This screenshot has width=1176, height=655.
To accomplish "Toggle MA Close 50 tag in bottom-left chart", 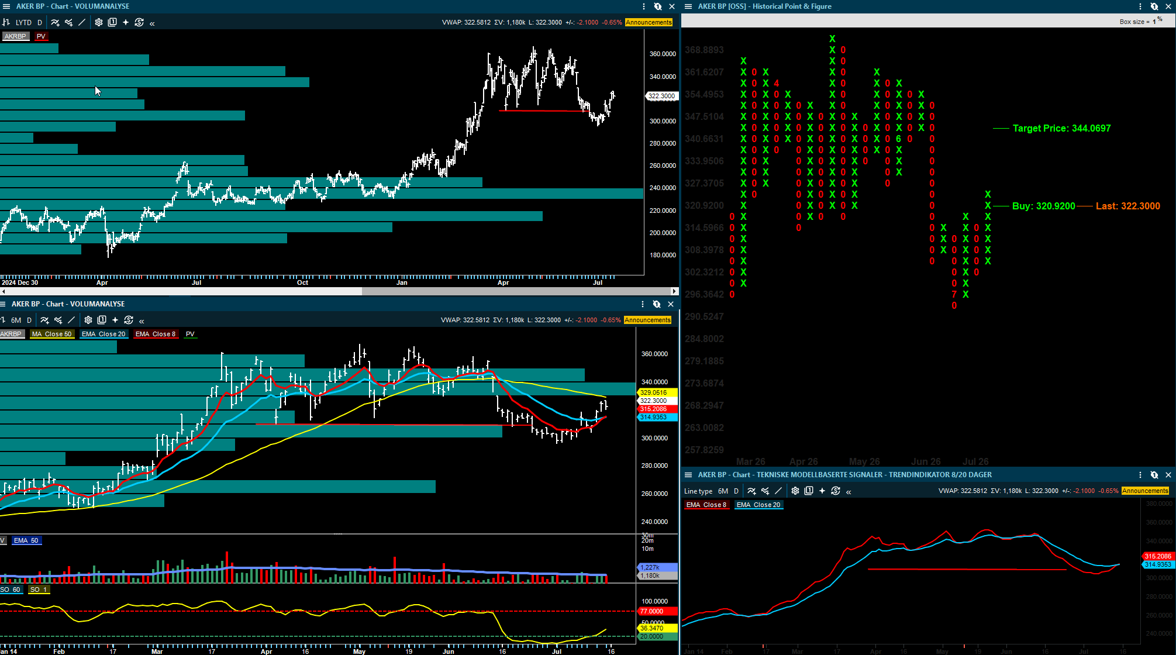I will 52,334.
